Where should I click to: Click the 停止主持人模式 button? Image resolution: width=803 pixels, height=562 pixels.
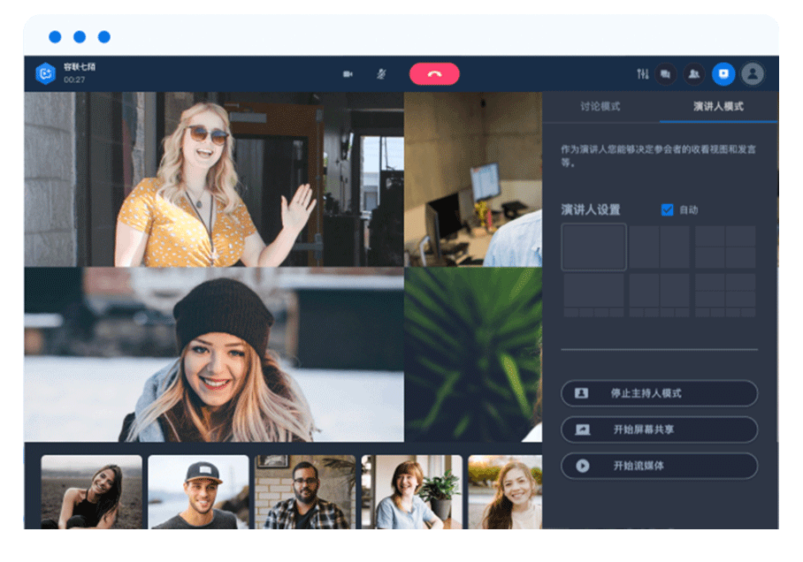pyautogui.click(x=659, y=393)
